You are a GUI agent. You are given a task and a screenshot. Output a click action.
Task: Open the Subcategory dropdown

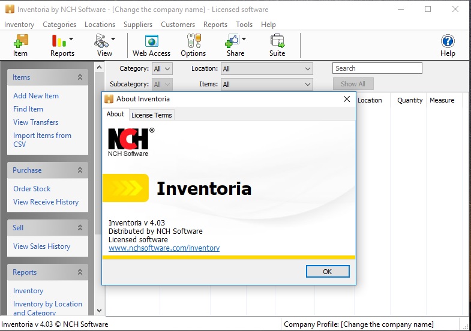tap(162, 85)
